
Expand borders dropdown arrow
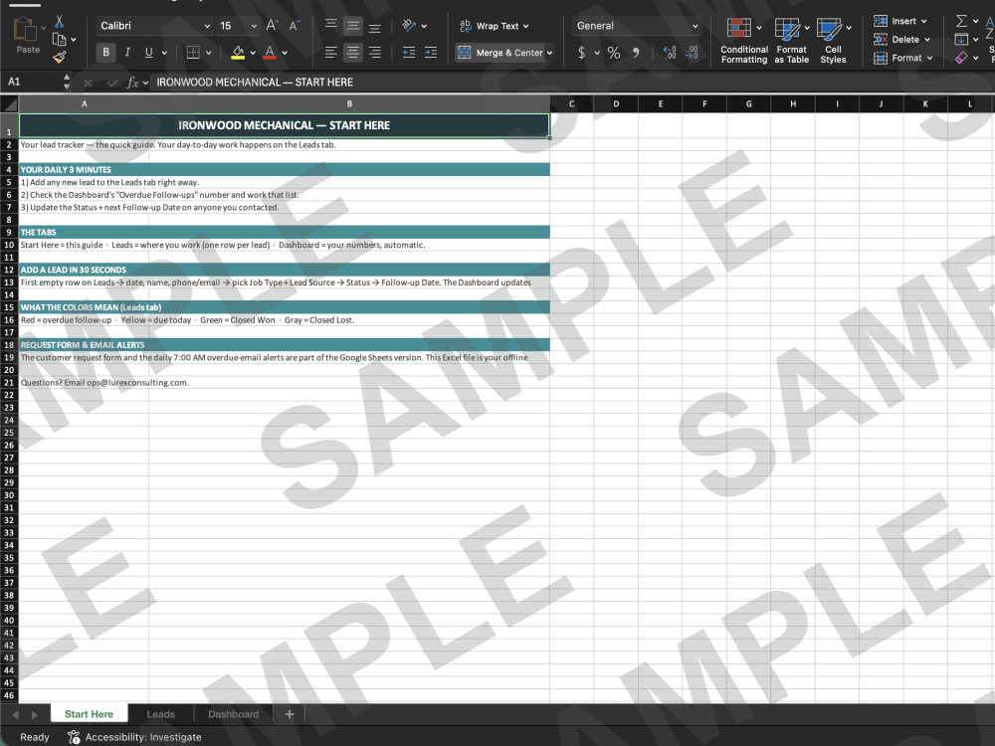(209, 53)
